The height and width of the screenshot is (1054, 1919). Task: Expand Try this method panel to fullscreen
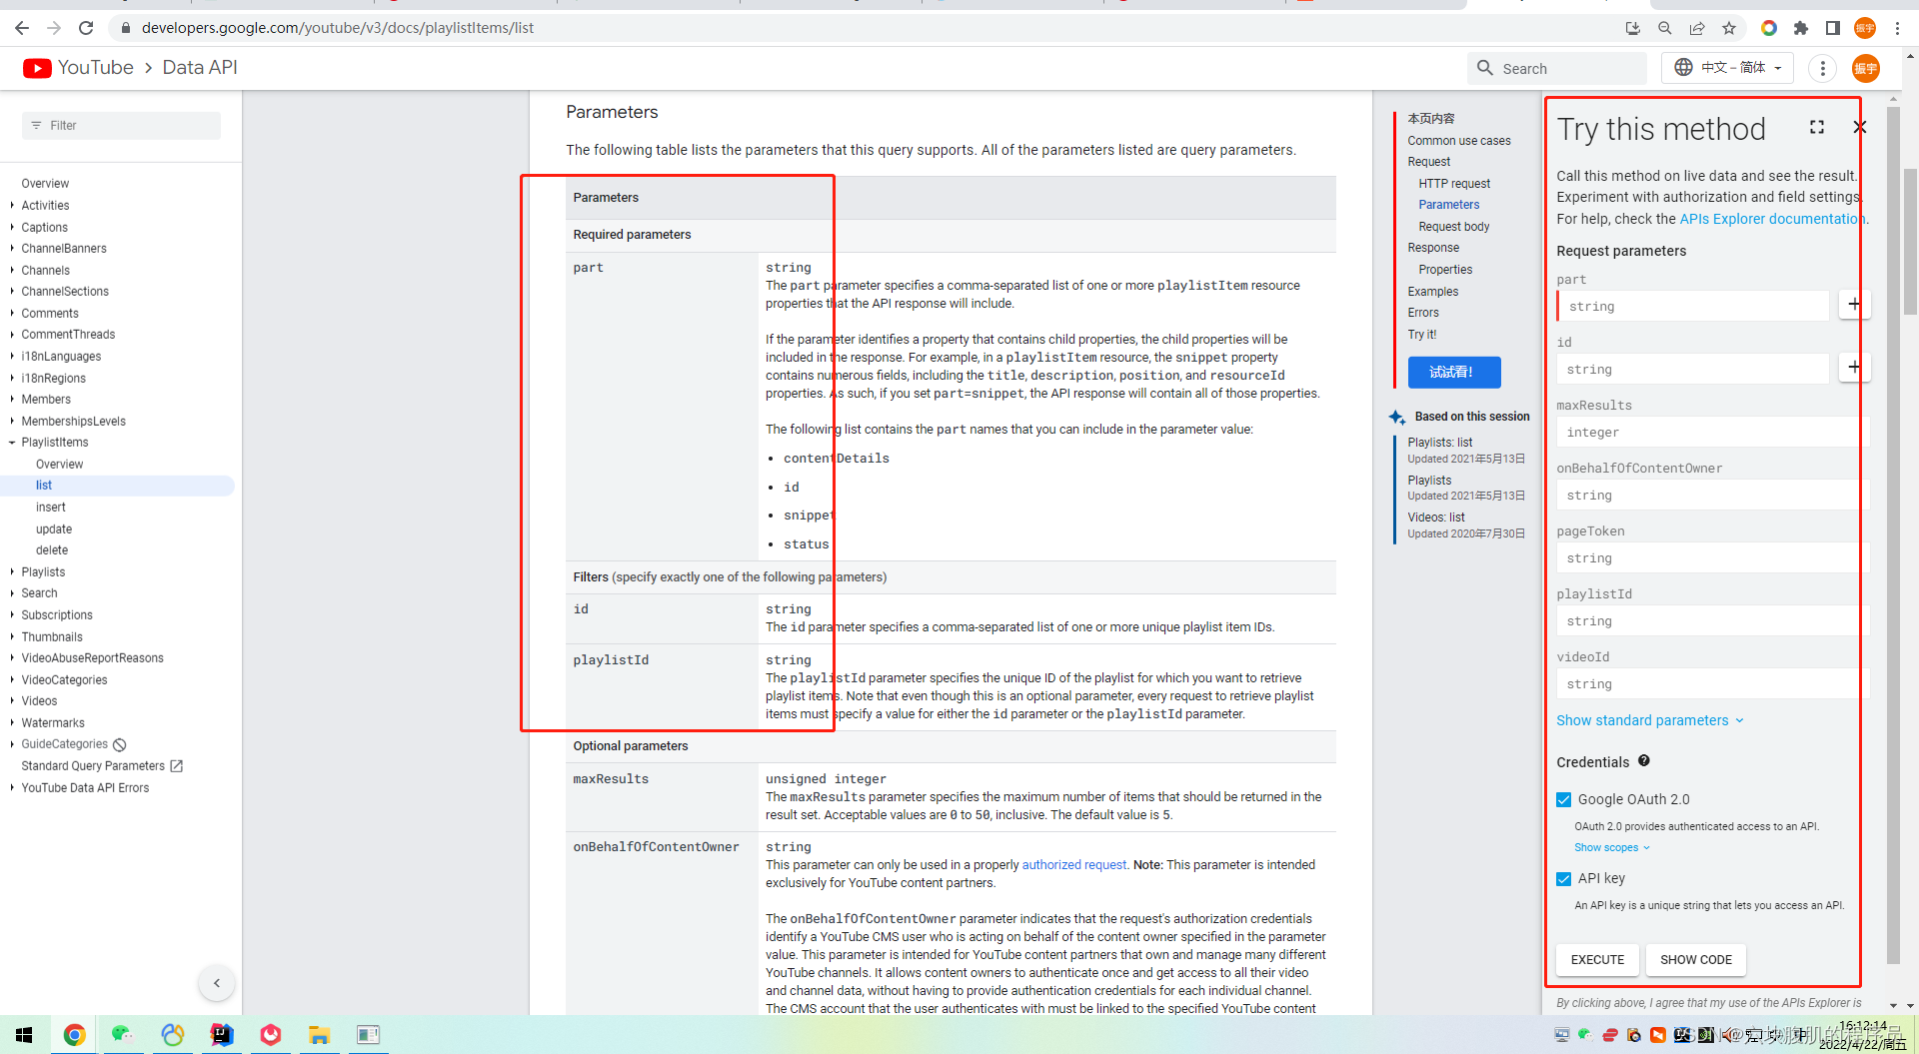tap(1817, 127)
